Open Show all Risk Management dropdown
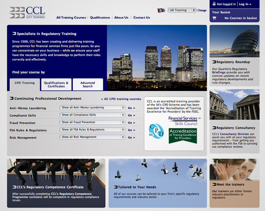Image resolution: width=265 pixels, height=211 pixels. click(x=92, y=137)
